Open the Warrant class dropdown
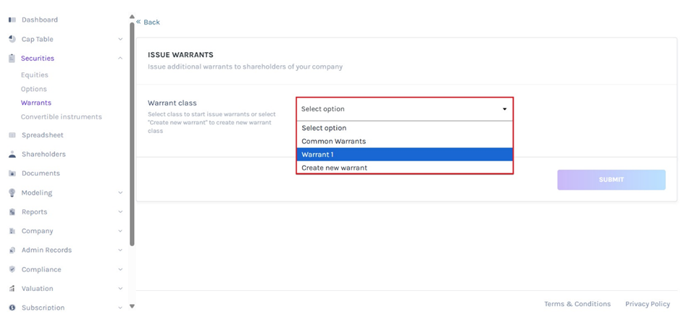 pos(404,109)
